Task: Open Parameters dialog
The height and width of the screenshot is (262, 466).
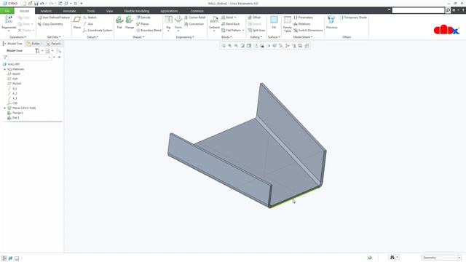Action: [x=303, y=17]
